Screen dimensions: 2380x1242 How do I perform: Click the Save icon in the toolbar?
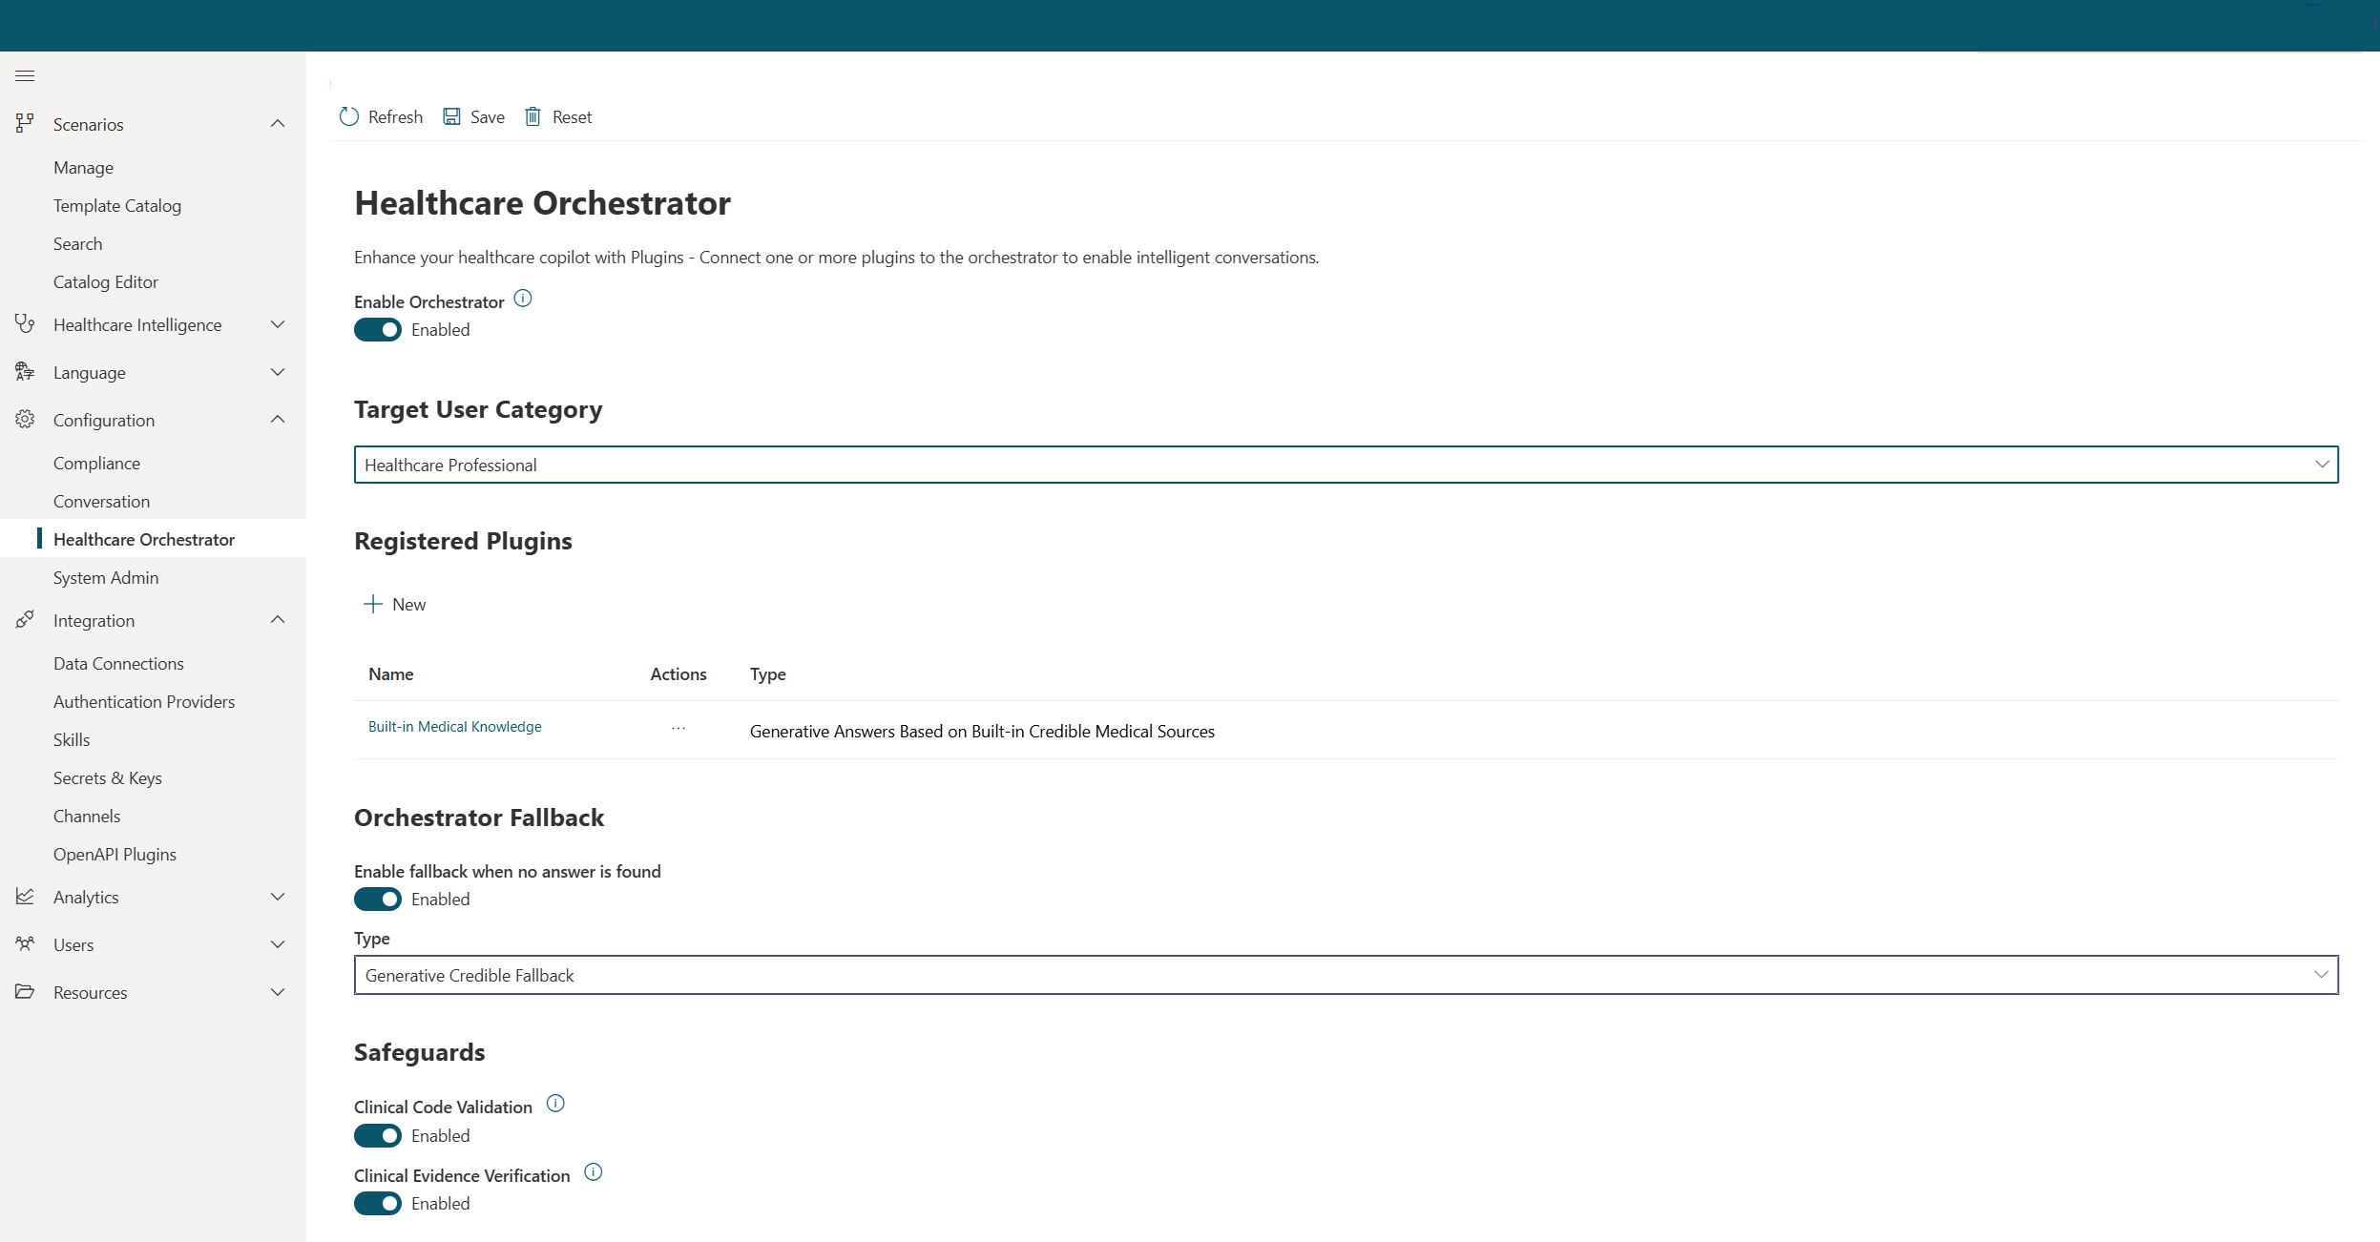click(x=452, y=116)
